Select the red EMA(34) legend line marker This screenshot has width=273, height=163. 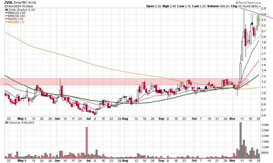[x=6, y=16]
